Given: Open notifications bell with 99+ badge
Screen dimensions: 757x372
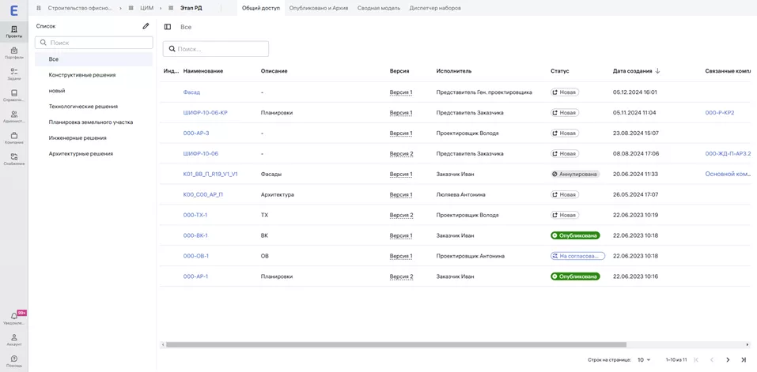Looking at the screenshot, I should [13, 318].
